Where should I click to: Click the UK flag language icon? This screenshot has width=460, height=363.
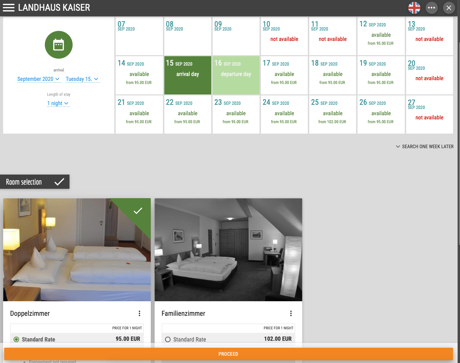pos(414,8)
